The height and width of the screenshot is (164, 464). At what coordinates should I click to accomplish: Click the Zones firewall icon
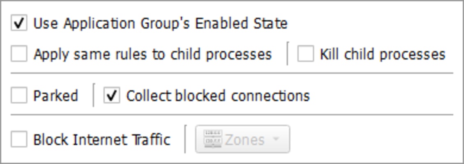tap(213, 139)
